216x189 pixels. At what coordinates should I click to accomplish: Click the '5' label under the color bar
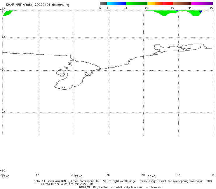pyautogui.click(x=107, y=8)
